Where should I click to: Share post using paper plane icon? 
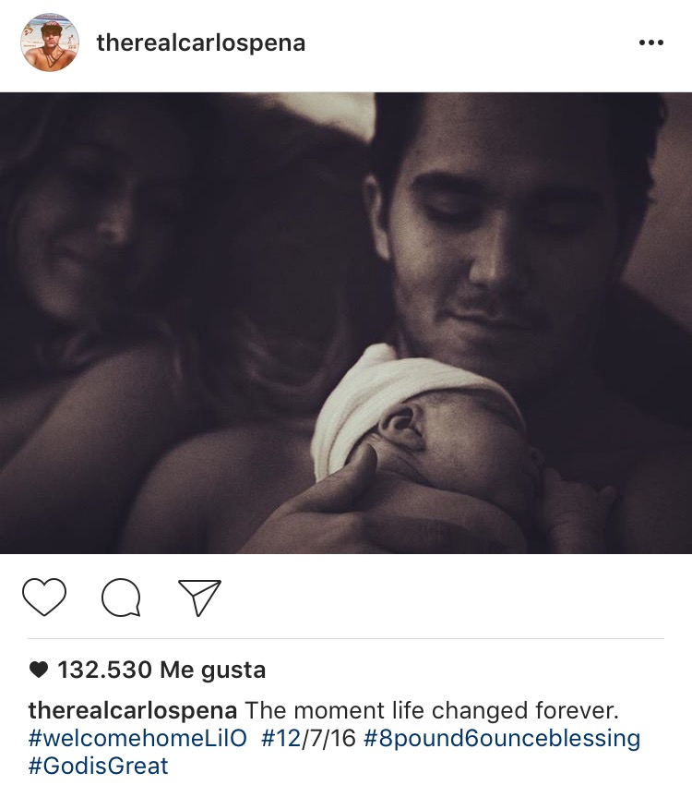200,598
